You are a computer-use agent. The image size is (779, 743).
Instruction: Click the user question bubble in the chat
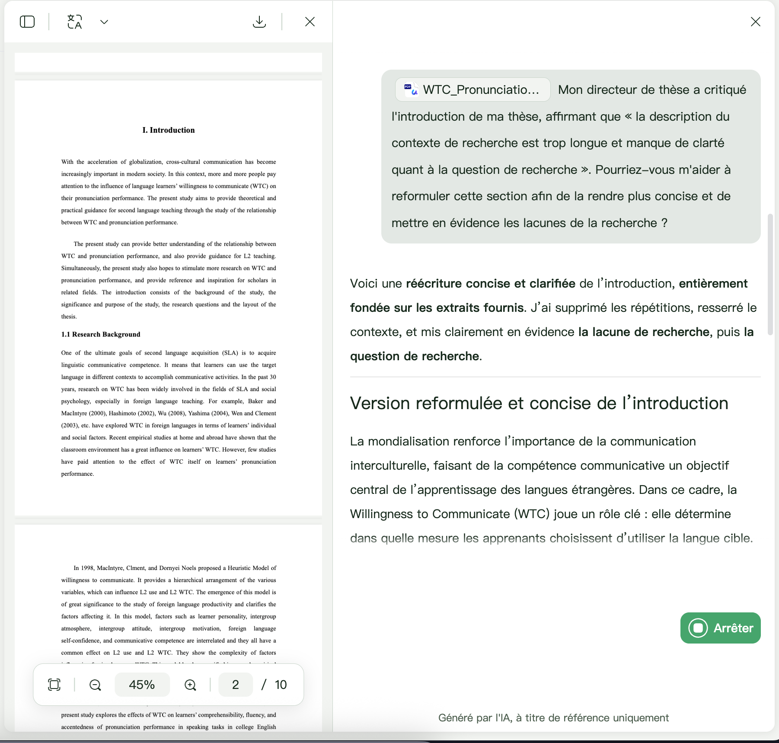pyautogui.click(x=571, y=156)
